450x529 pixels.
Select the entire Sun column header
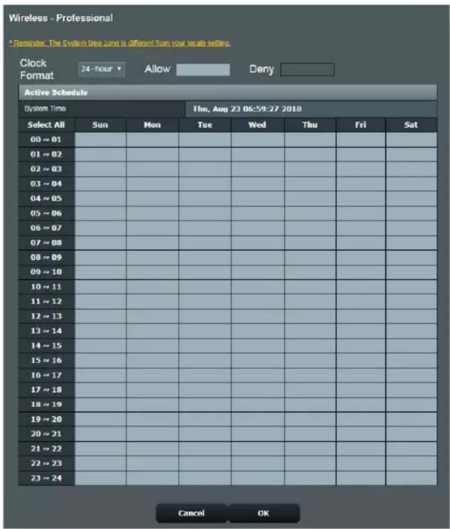[100, 125]
